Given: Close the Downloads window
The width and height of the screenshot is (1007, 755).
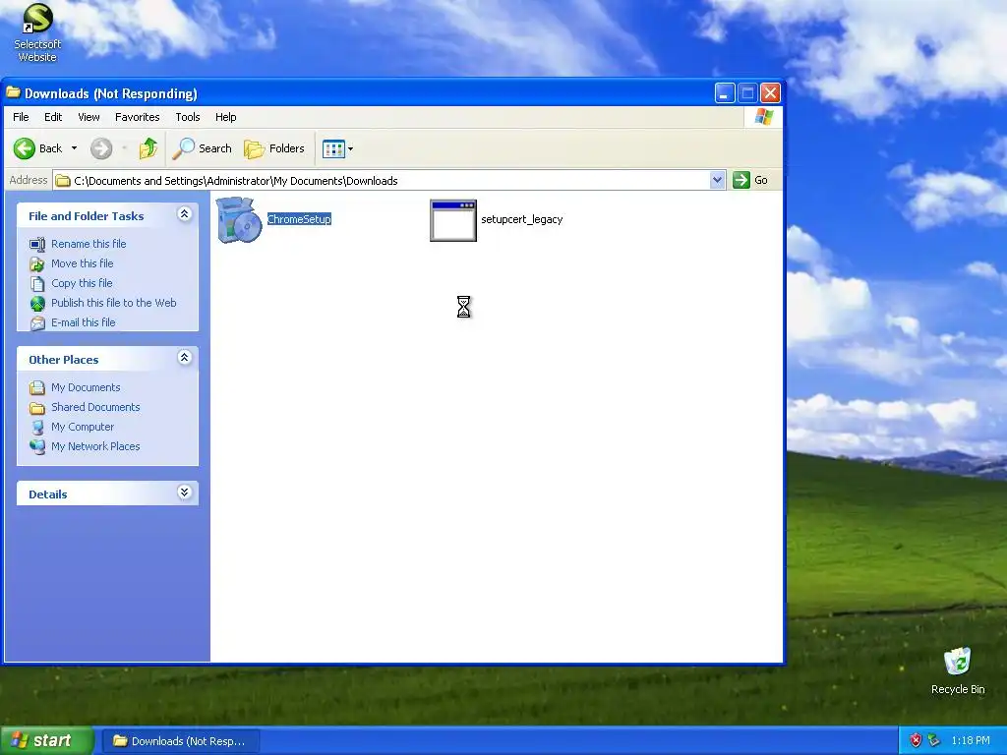Looking at the screenshot, I should coord(771,93).
